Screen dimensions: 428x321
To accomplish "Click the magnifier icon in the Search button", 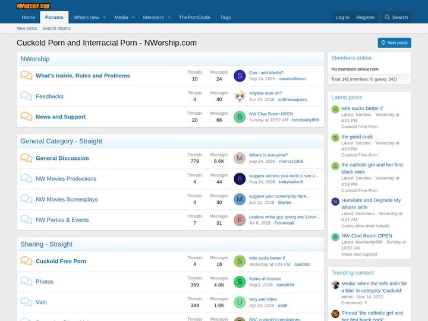I will tap(387, 17).
